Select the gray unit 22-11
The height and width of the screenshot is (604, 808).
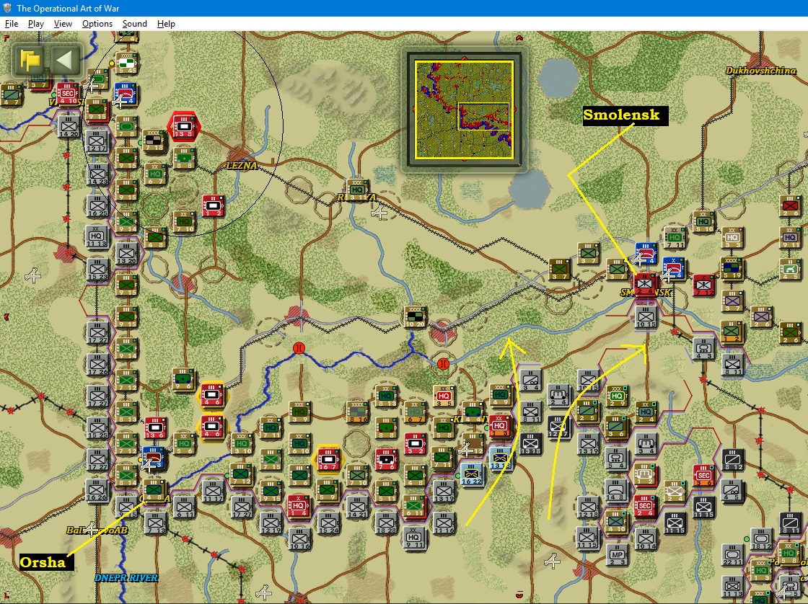[x=732, y=554]
